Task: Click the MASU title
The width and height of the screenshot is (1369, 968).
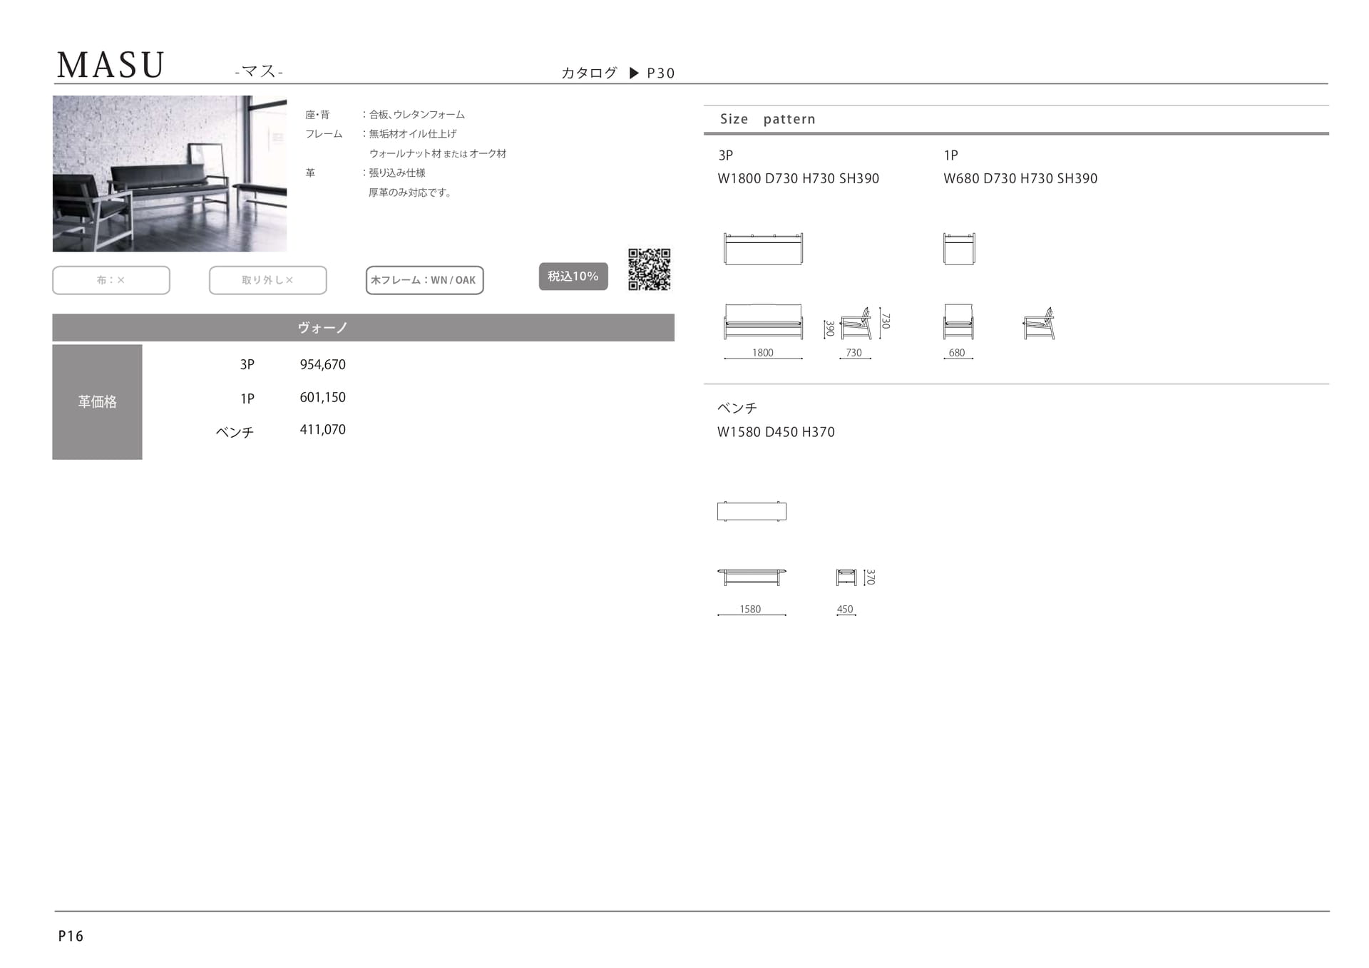Action: point(111,65)
